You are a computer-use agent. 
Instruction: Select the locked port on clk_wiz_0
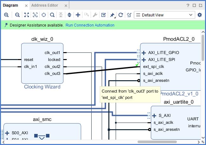[x=54, y=60]
